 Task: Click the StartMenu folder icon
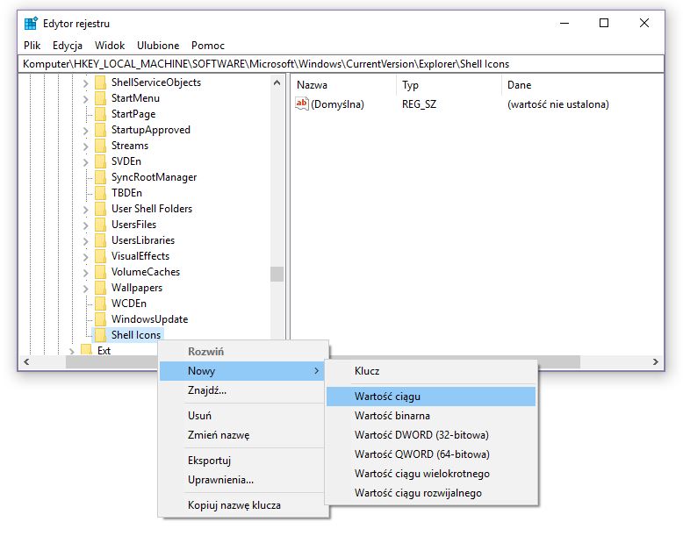pyautogui.click(x=100, y=98)
